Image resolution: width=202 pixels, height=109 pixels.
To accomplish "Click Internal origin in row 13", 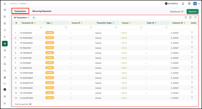I will pyautogui.click(x=98, y=93).
